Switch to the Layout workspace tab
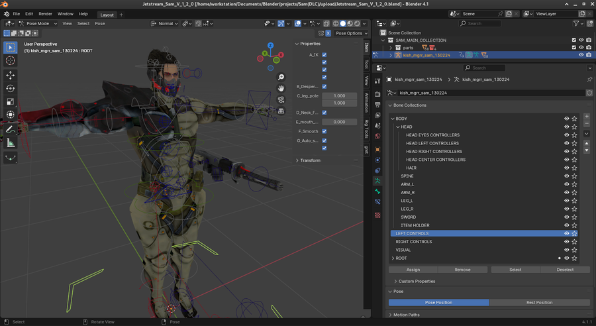 click(x=107, y=15)
